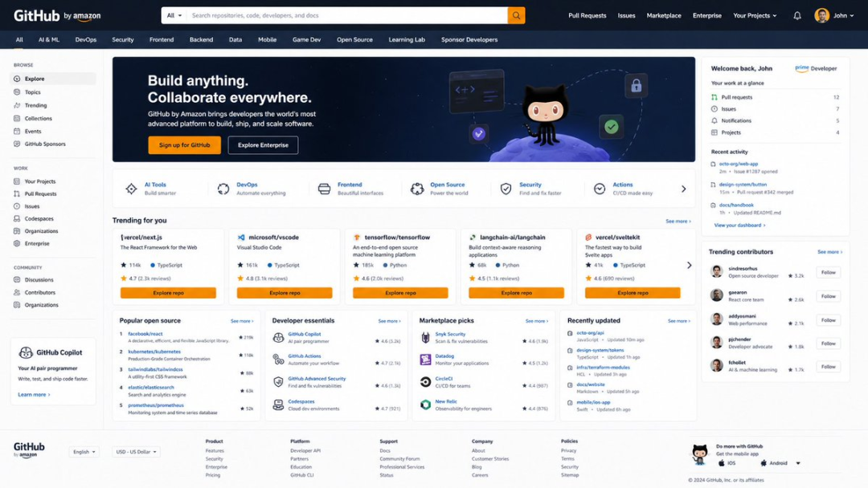The height and width of the screenshot is (488, 868).
Task: Click the Trending sidebar icon
Action: point(17,105)
